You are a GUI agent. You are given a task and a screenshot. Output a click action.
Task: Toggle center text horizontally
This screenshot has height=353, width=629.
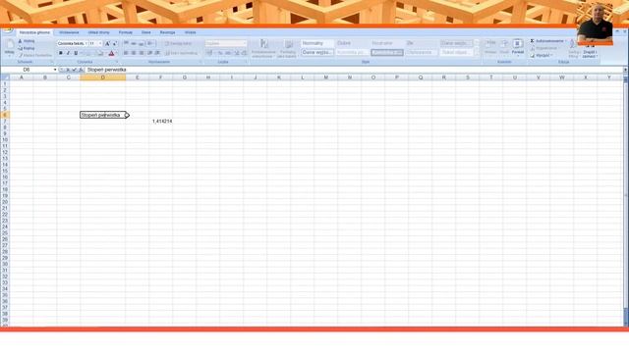pos(134,53)
